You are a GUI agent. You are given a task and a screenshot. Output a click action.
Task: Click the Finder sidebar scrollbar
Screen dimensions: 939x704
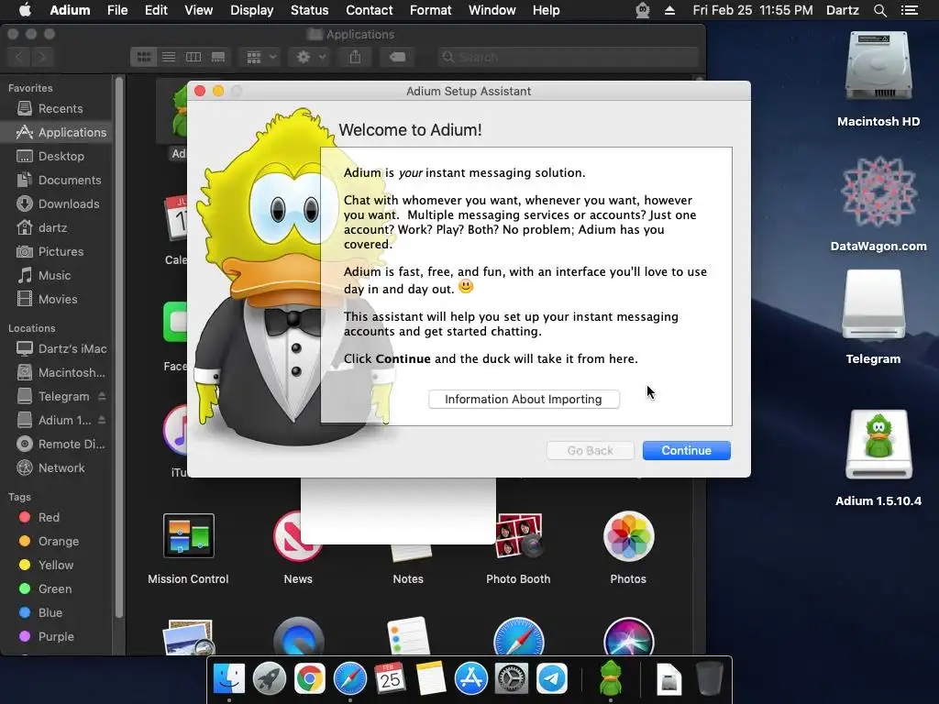118,347
